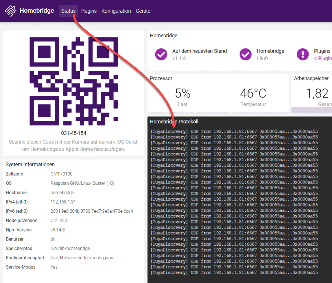Click the Homebridge Protokoll header

174,122
